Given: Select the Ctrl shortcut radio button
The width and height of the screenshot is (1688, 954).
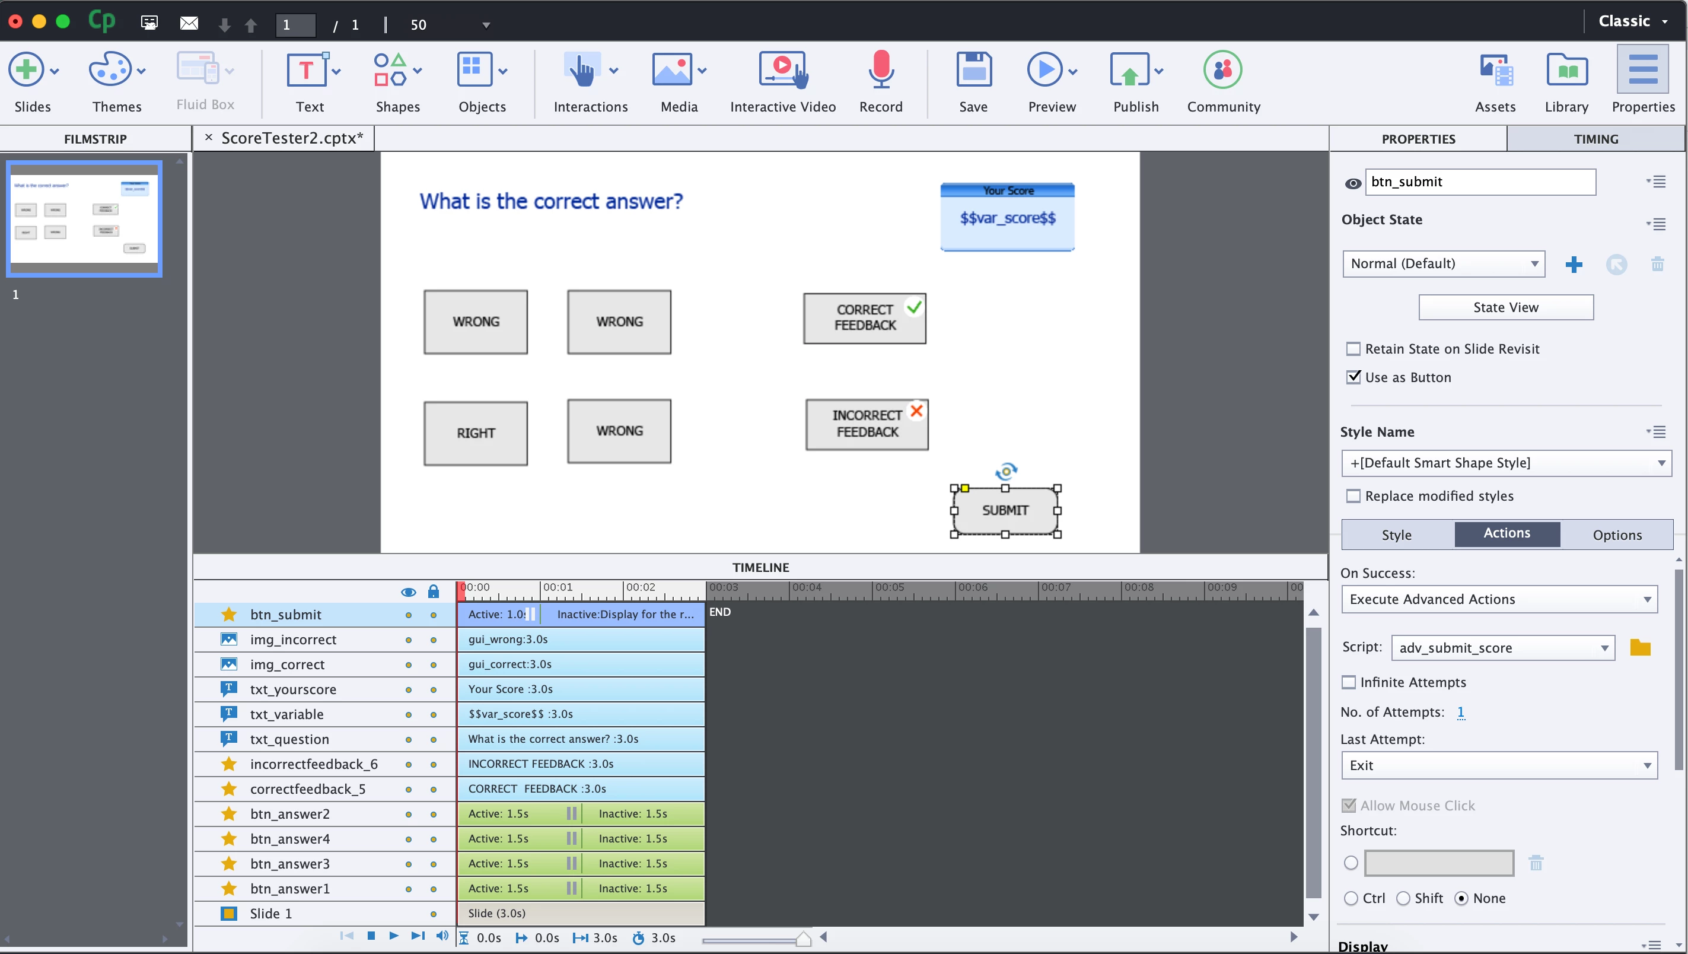Looking at the screenshot, I should click(x=1351, y=898).
